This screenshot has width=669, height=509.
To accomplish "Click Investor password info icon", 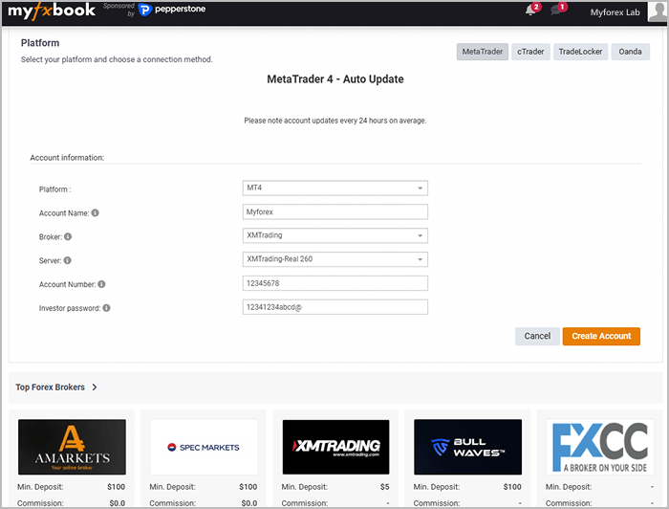I will 106,308.
